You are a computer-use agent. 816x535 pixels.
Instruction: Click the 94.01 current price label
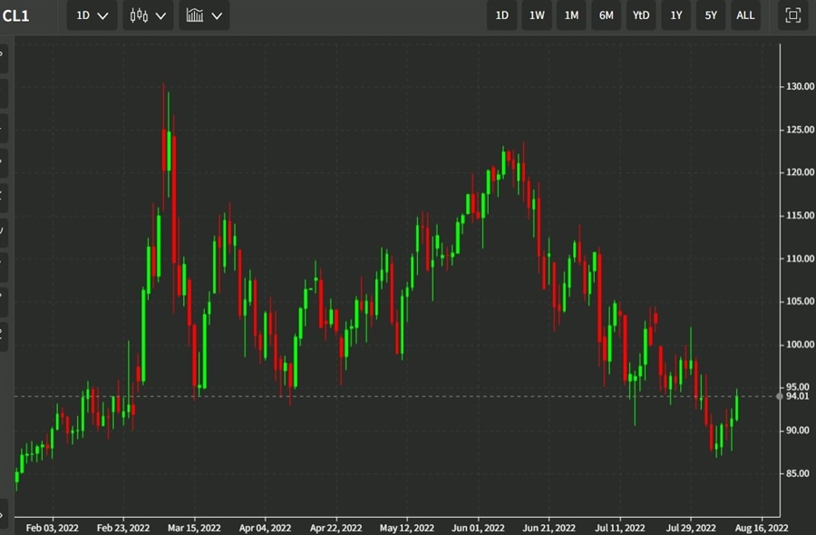click(x=797, y=396)
